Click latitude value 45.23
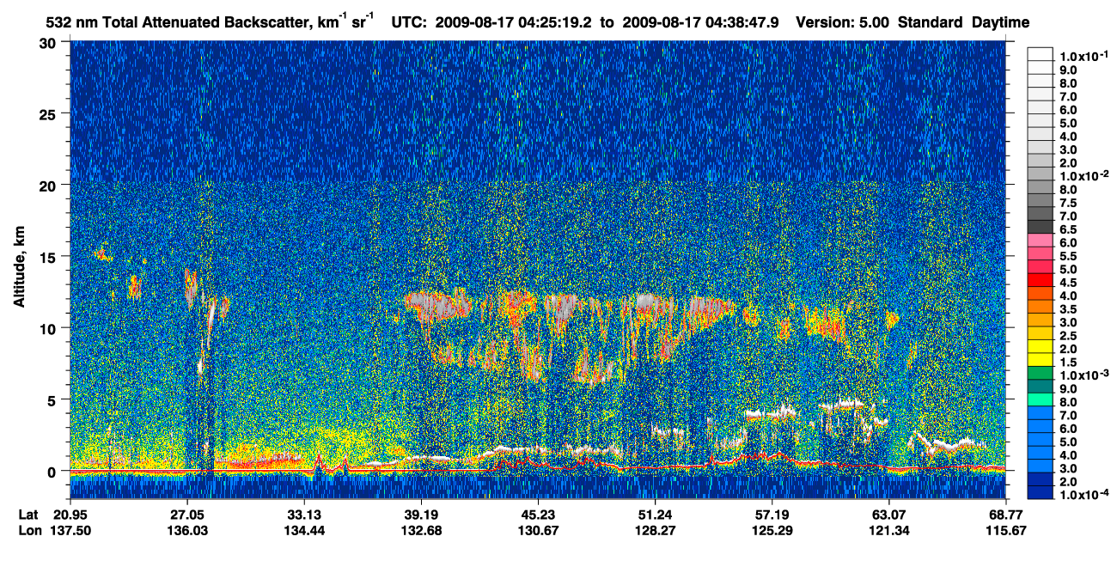1117x573 pixels. [x=538, y=515]
